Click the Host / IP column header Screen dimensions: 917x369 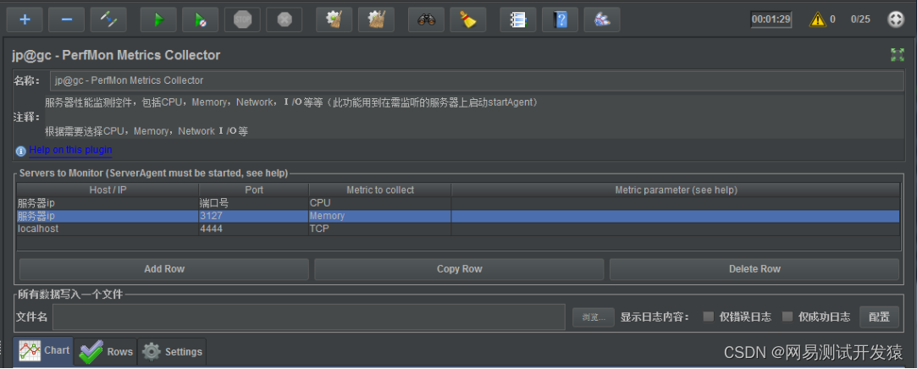[x=108, y=190]
